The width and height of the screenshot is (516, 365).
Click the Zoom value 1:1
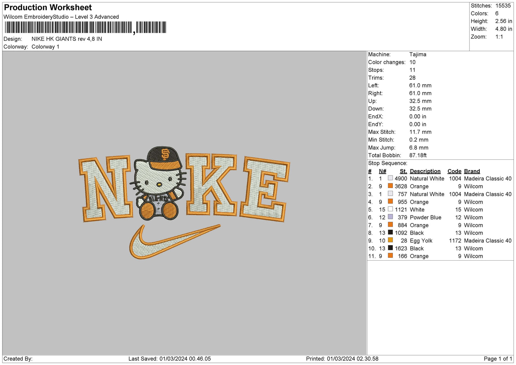(x=499, y=37)
